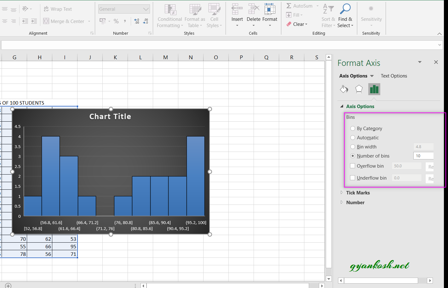448x288 pixels.
Task: Select the tallest rightmost histogram bar
Action: 196,176
